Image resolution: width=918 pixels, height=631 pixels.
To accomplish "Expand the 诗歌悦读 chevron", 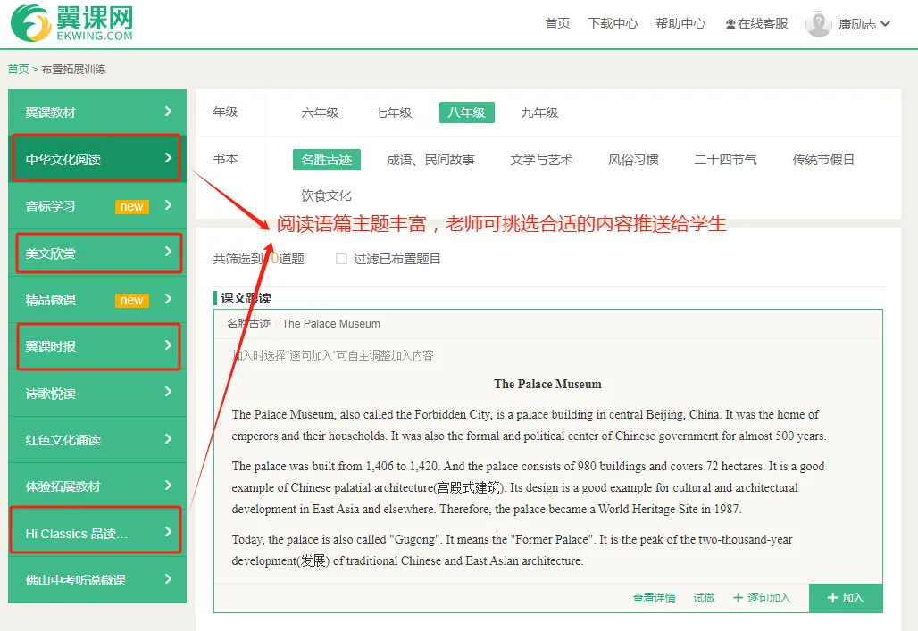I will pos(168,392).
